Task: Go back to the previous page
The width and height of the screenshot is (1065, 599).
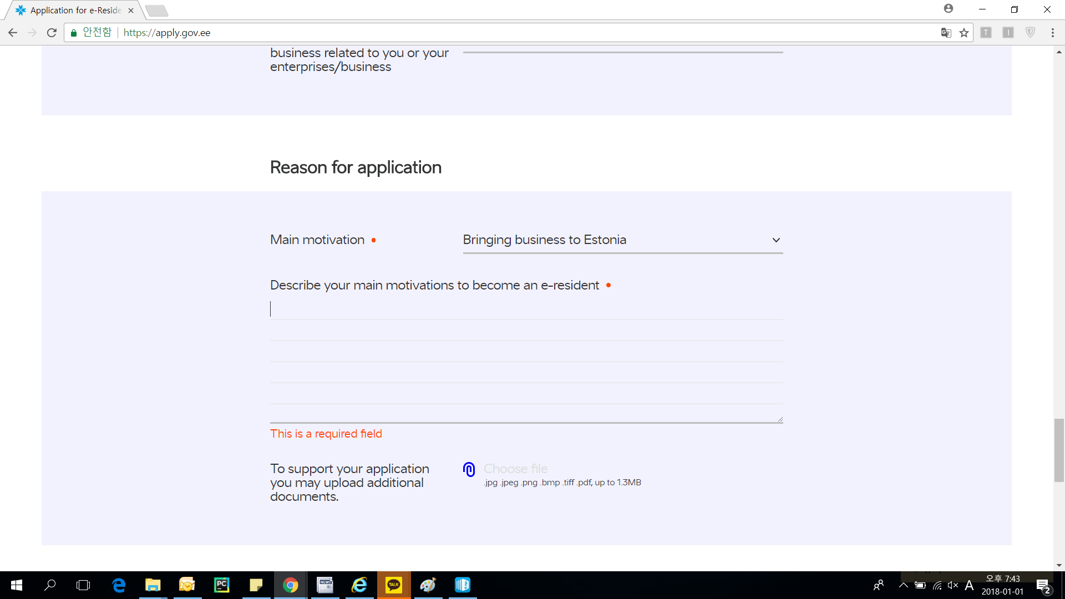Action: point(13,33)
